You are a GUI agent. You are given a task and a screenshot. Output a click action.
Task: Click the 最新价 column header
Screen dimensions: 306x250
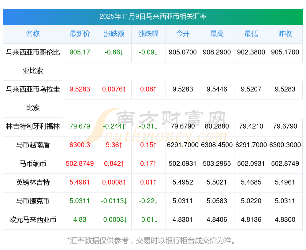(80, 34)
